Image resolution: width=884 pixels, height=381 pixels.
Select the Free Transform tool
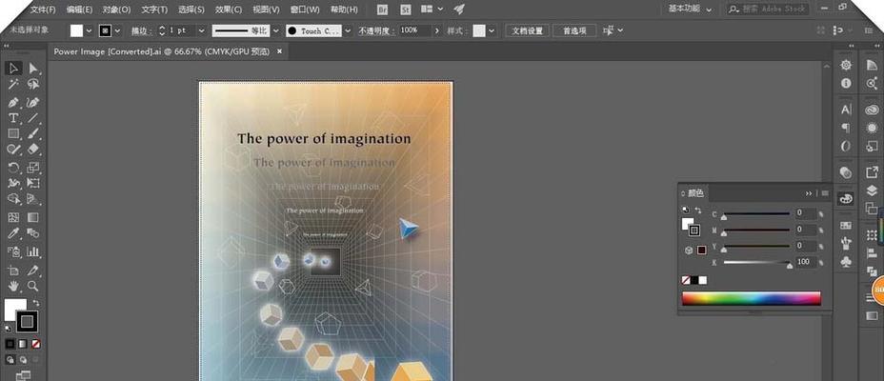tap(32, 183)
